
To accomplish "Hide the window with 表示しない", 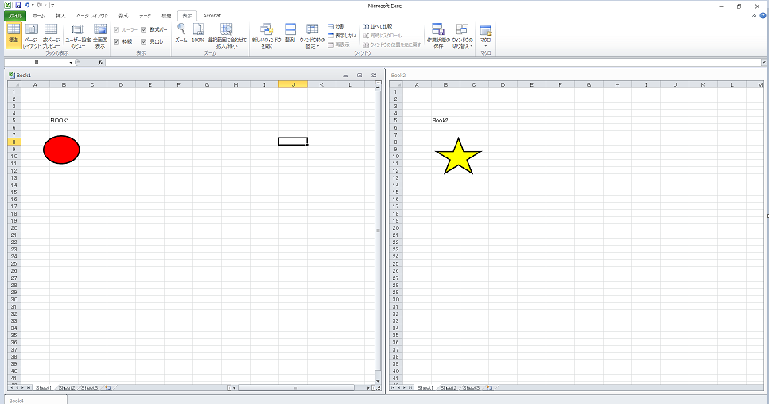I will click(342, 36).
